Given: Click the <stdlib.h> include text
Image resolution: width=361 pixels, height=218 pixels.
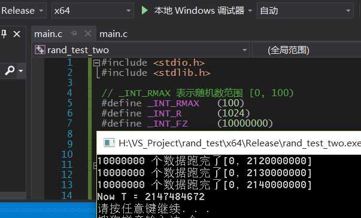Looking at the screenshot, I should tap(182, 73).
